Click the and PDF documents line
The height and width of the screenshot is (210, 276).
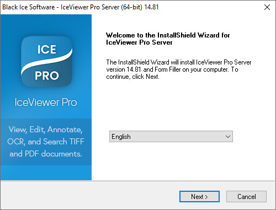coord(46,154)
